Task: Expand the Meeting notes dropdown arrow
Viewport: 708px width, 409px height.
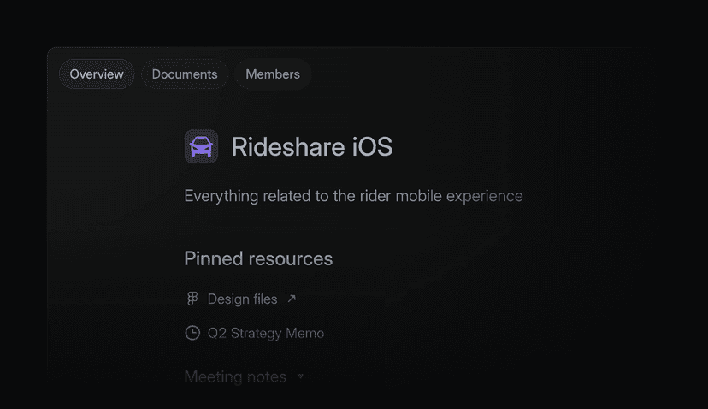Action: click(300, 376)
